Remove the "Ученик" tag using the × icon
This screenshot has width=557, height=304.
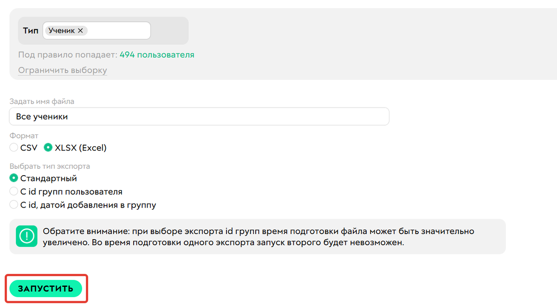point(80,30)
